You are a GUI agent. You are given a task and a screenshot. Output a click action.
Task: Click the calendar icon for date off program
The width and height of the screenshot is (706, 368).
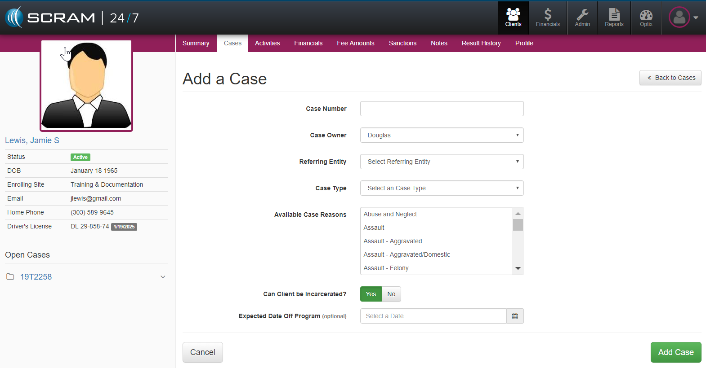(x=515, y=316)
